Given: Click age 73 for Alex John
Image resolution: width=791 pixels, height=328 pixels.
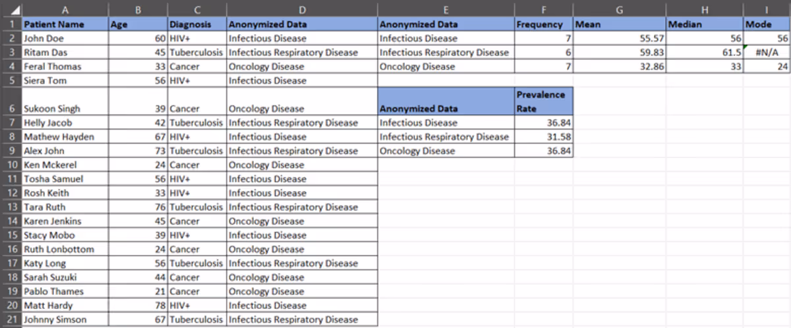Looking at the screenshot, I should (x=138, y=151).
